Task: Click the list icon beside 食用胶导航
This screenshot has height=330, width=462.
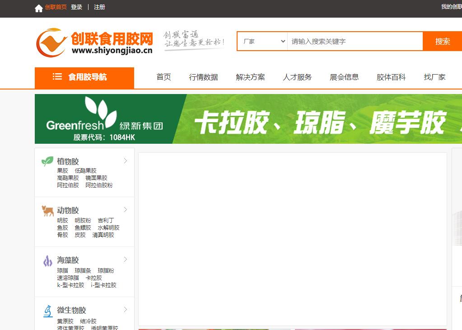Action: pyautogui.click(x=57, y=77)
